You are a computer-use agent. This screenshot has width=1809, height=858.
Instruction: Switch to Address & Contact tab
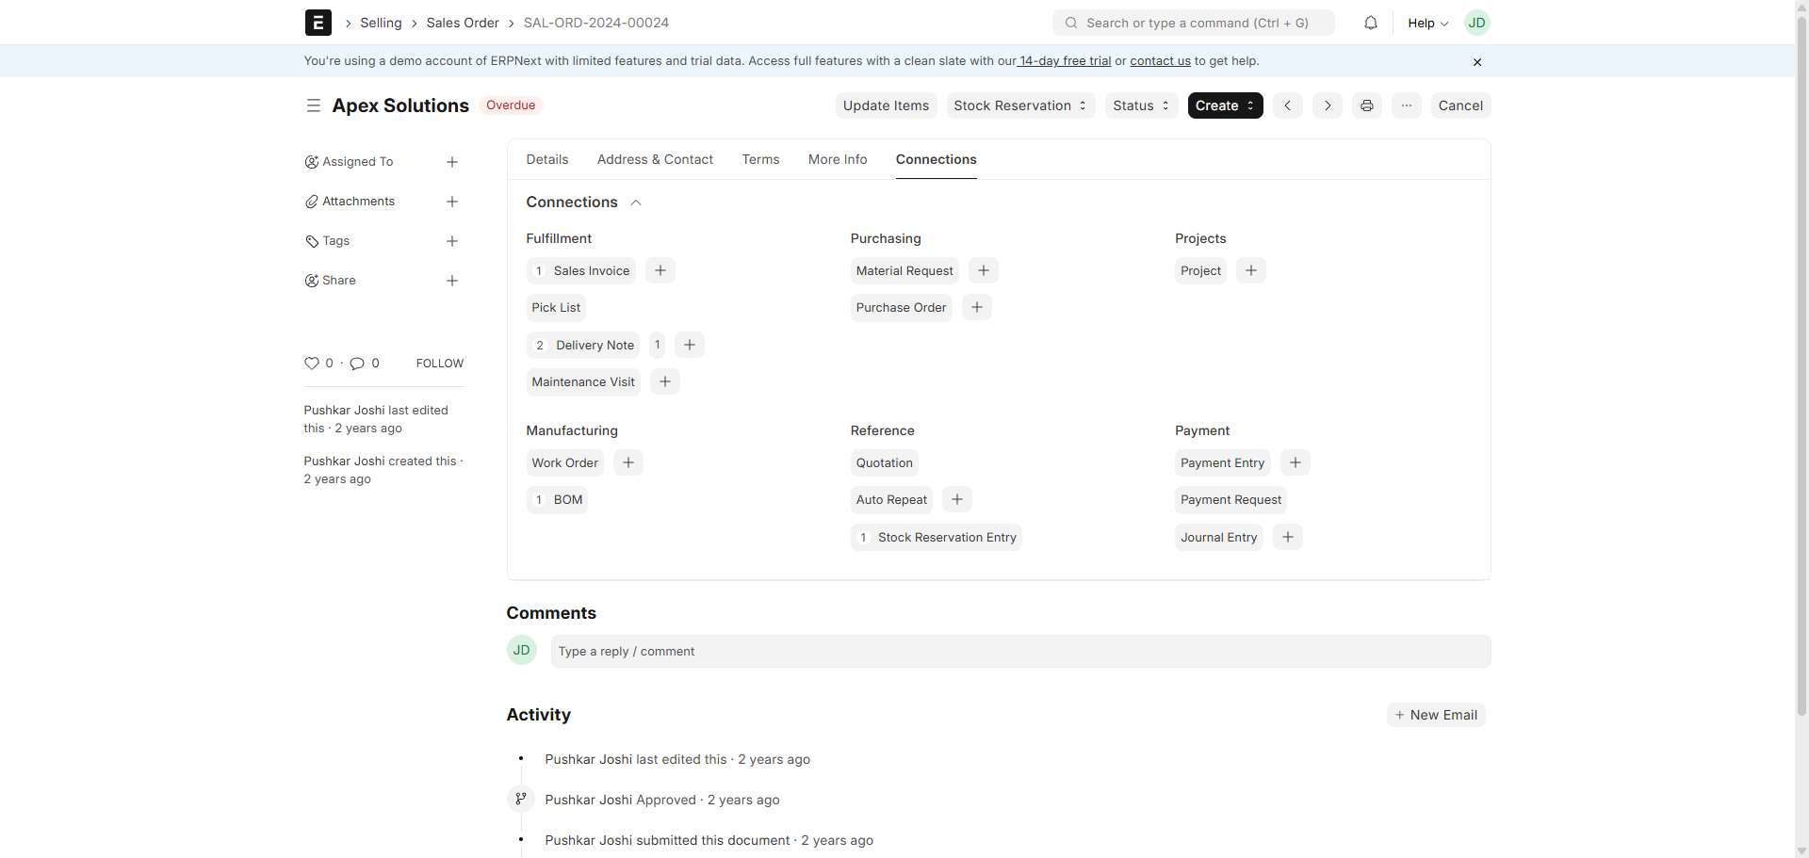pos(655,159)
